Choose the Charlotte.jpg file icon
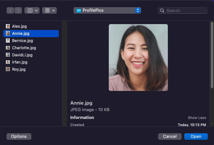This screenshot has width=214, height=145. point(8,48)
